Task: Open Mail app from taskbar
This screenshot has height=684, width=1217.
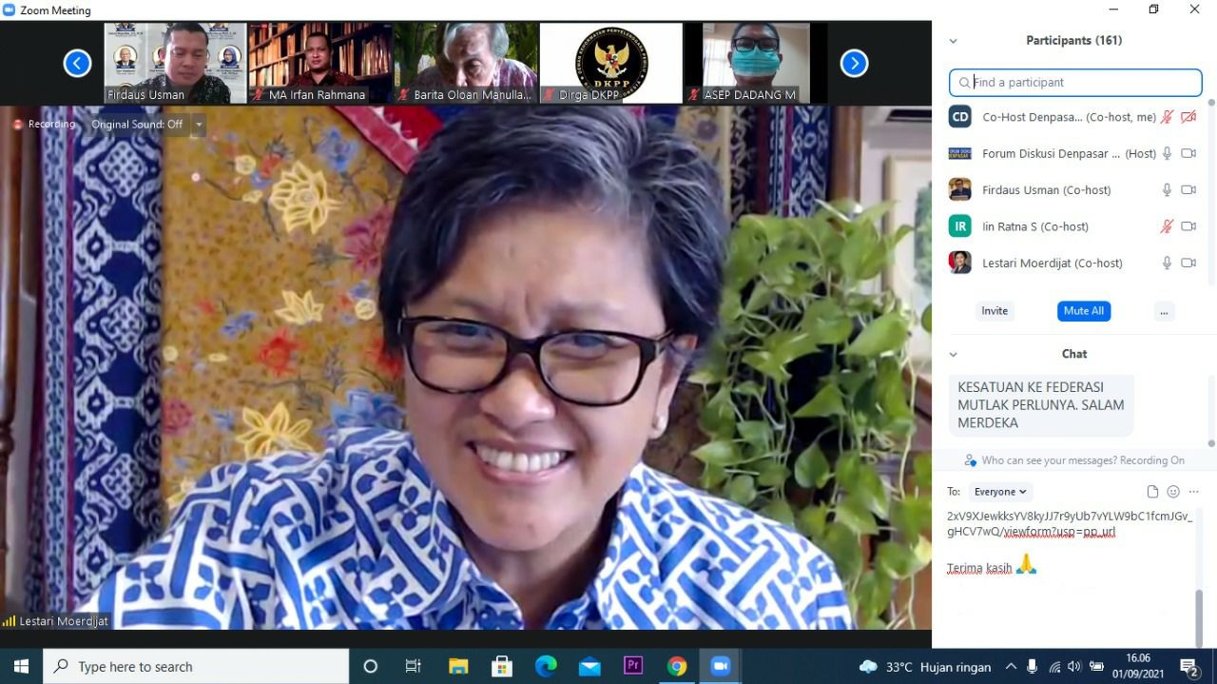Action: coord(589,666)
